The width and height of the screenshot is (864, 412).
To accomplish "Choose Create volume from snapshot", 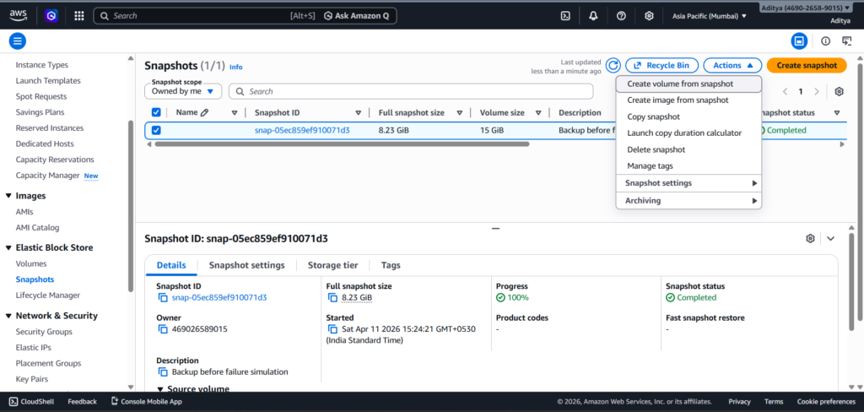I will [x=680, y=84].
